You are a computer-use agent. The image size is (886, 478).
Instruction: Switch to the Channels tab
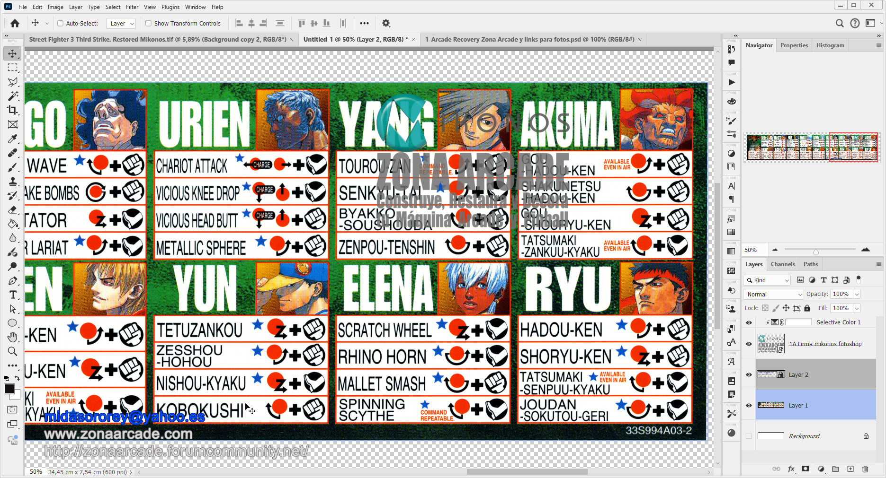783,264
